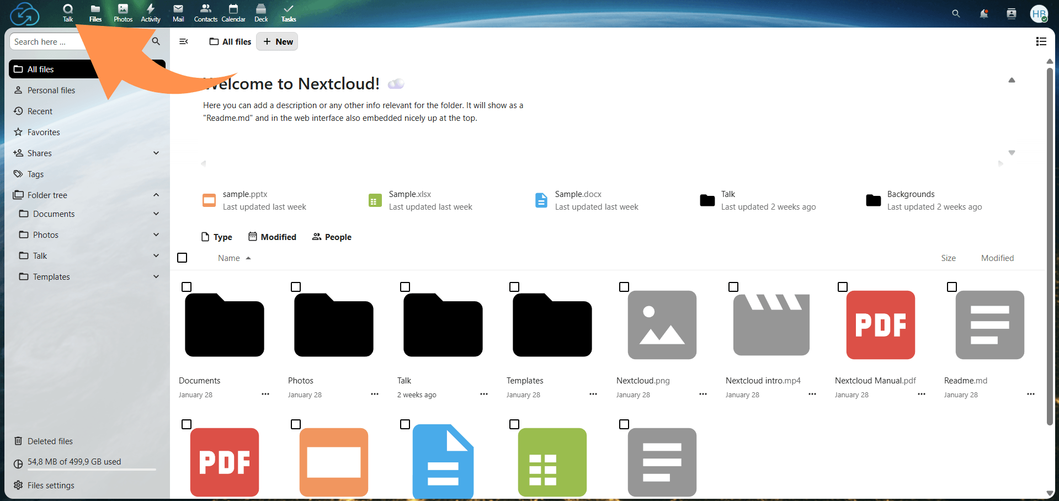Check the Readme.md file checkbox
Viewport: 1059px width, 501px height.
click(951, 287)
